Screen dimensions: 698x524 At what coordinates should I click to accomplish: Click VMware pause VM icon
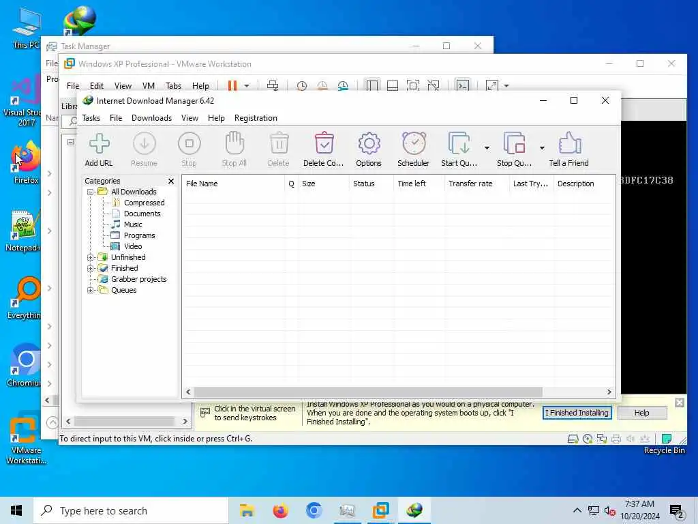[232, 85]
